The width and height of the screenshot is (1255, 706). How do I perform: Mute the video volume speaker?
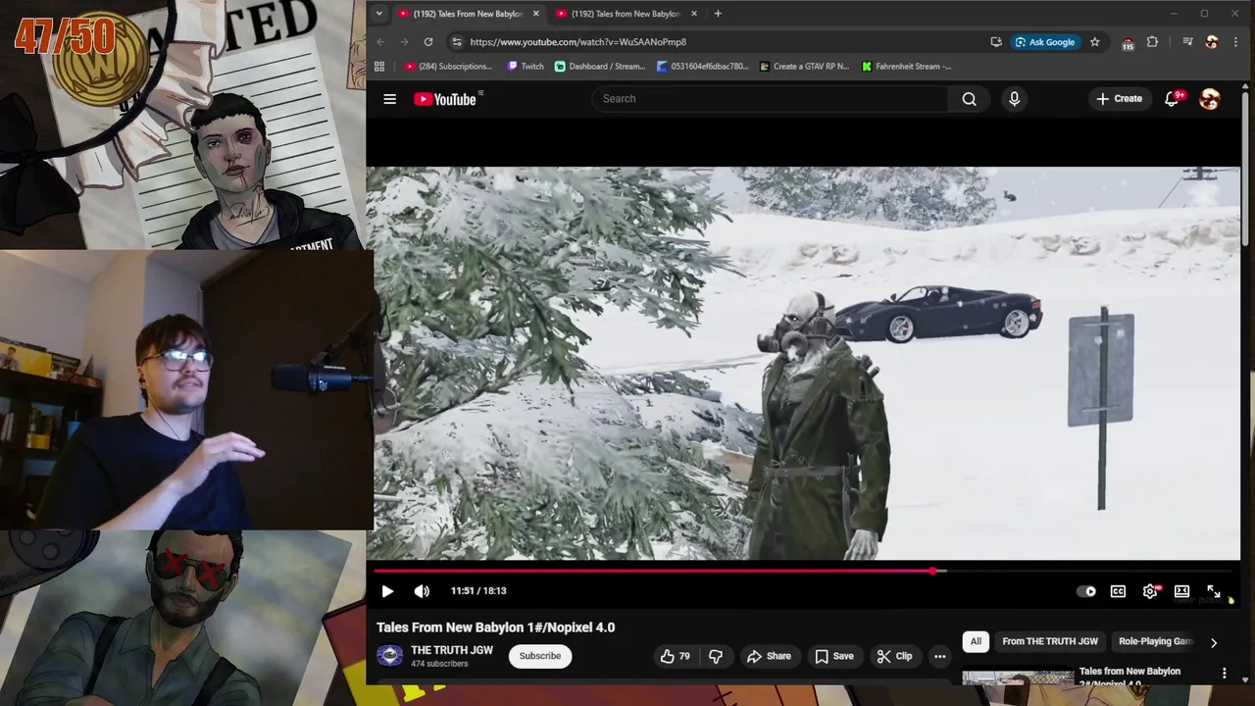tap(422, 591)
